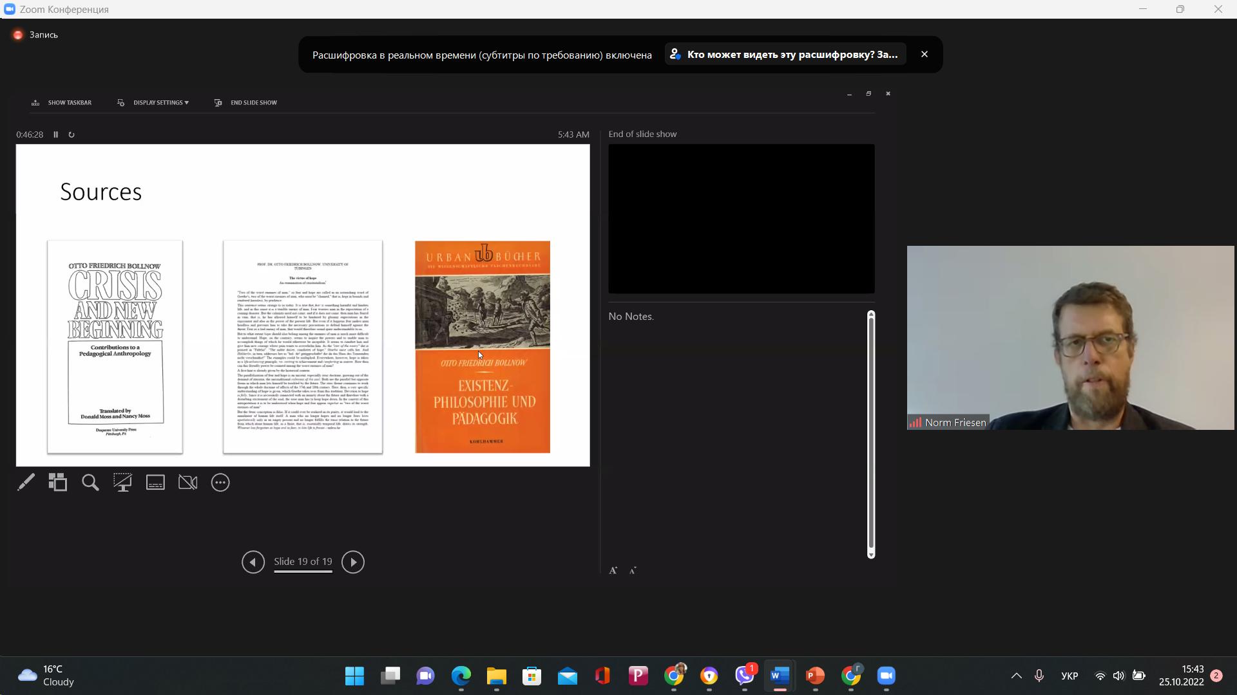Viewport: 1237px width, 695px height.
Task: Open the weather widget showing 16°C
Action: coord(46,676)
